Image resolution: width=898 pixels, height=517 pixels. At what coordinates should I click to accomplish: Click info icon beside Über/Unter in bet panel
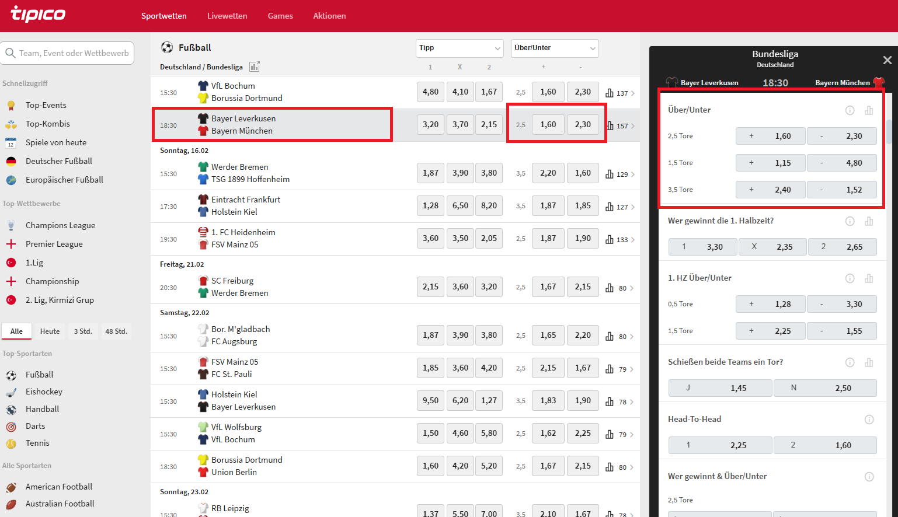tap(850, 110)
